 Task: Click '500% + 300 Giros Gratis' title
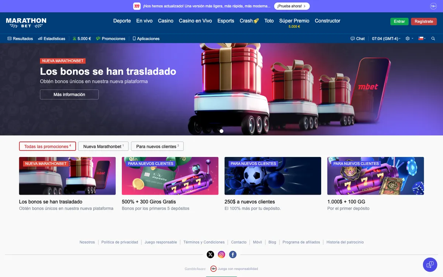tap(149, 202)
